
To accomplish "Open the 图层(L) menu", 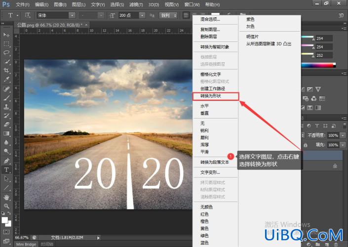I will 78,4.
